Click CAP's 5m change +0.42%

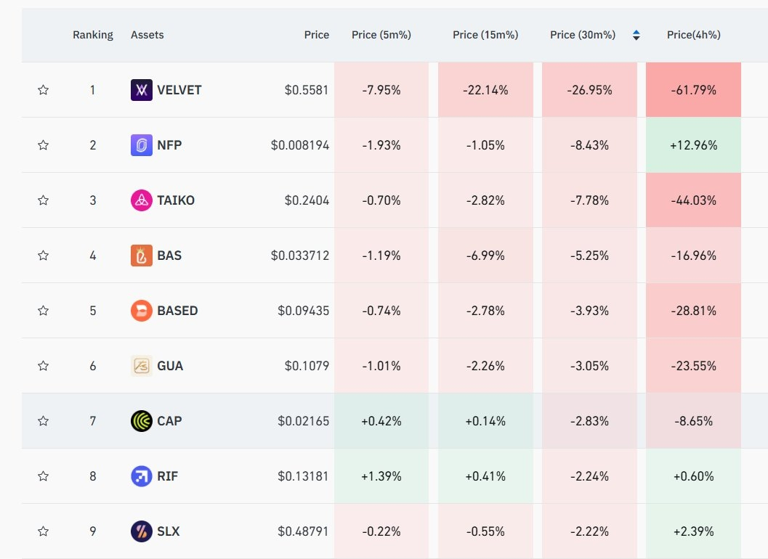381,421
